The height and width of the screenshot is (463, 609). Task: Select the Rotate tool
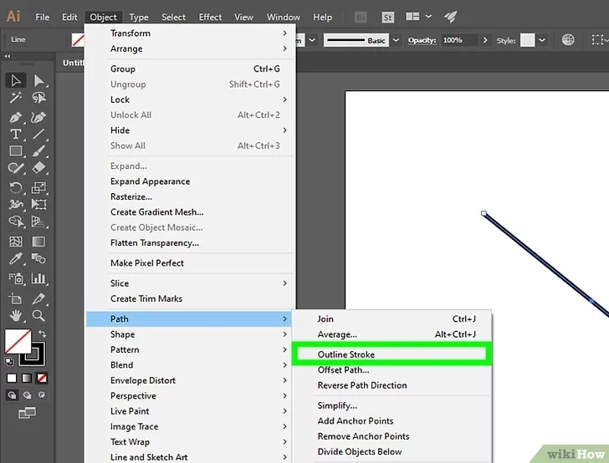[x=16, y=188]
